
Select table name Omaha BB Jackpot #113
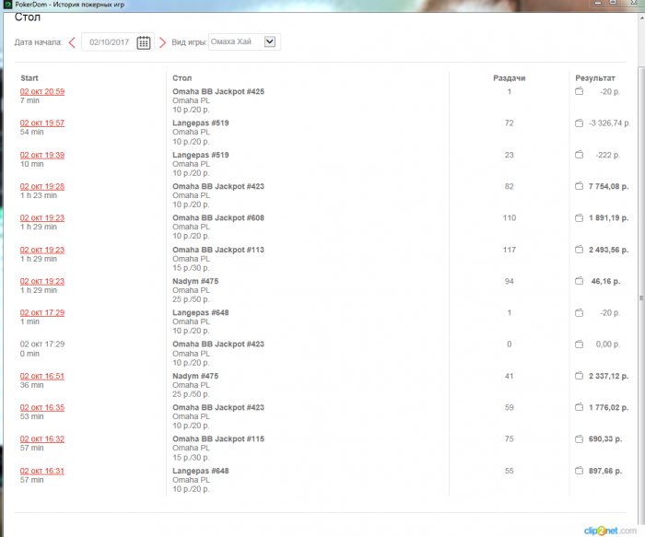click(x=218, y=250)
